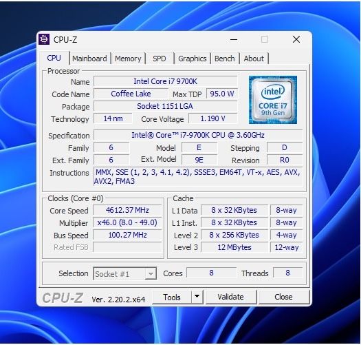Click the Code Name value Coffee Lake
Viewport: 361px width, 345px height.
(131, 94)
